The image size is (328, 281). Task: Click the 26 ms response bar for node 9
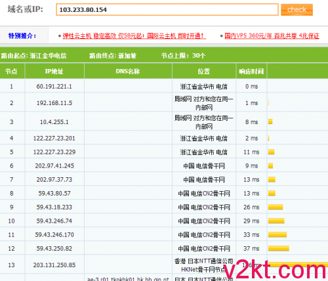point(276,207)
